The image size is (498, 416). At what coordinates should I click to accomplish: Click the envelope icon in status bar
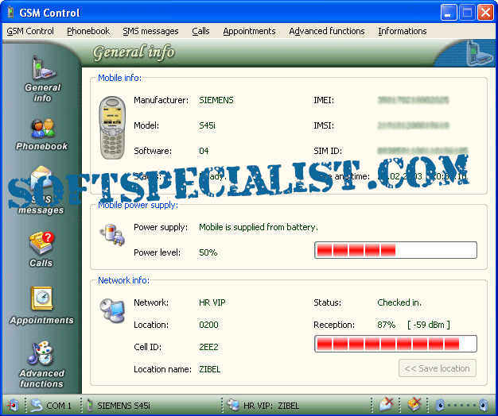coord(387,406)
